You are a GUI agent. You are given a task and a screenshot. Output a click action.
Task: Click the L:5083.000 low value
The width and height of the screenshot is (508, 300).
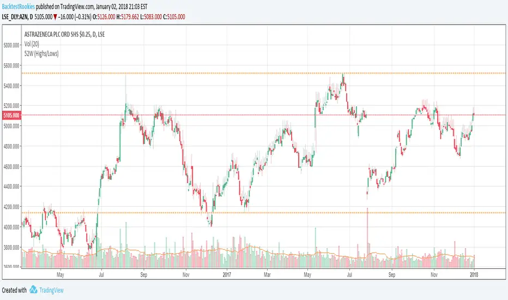[150, 17]
